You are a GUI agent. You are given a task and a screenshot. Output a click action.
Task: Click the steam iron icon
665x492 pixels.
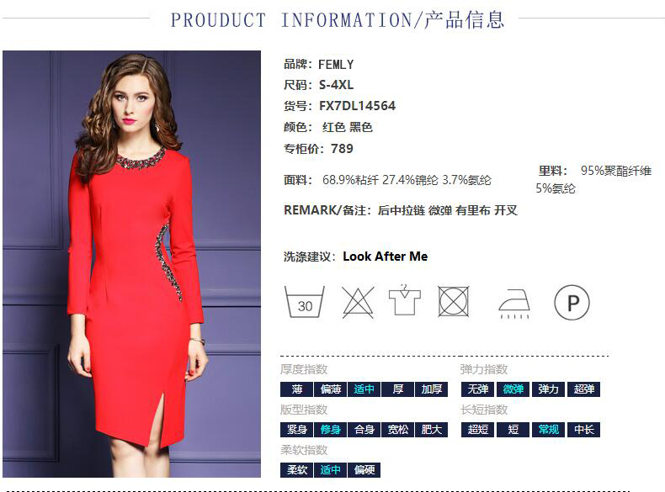[514, 304]
